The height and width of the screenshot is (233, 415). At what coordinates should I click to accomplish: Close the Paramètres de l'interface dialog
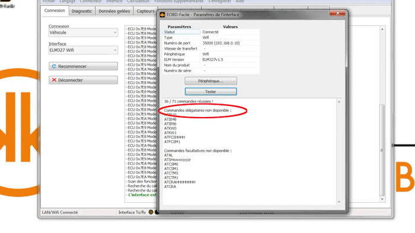point(337,13)
